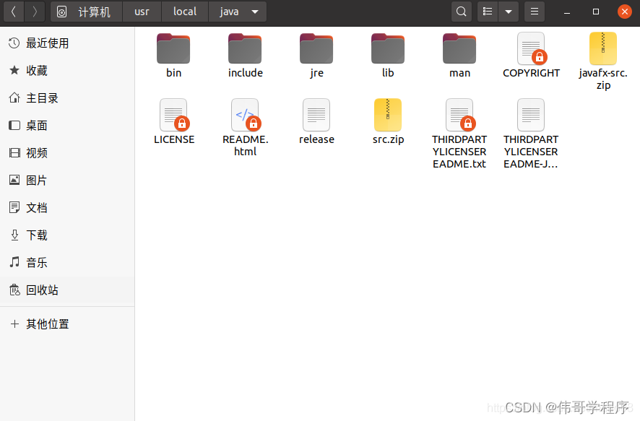Select the THIRDPARTYLICENSEREADME-J... file icon
The width and height of the screenshot is (640, 421).
[x=531, y=115]
